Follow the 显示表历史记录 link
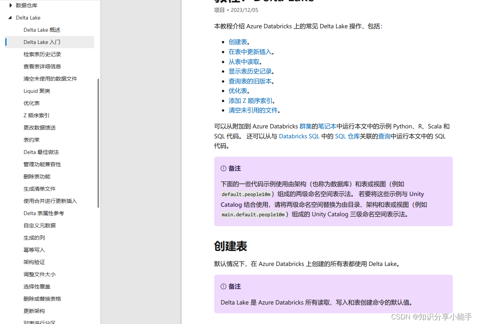The width and height of the screenshot is (478, 324). click(x=250, y=71)
